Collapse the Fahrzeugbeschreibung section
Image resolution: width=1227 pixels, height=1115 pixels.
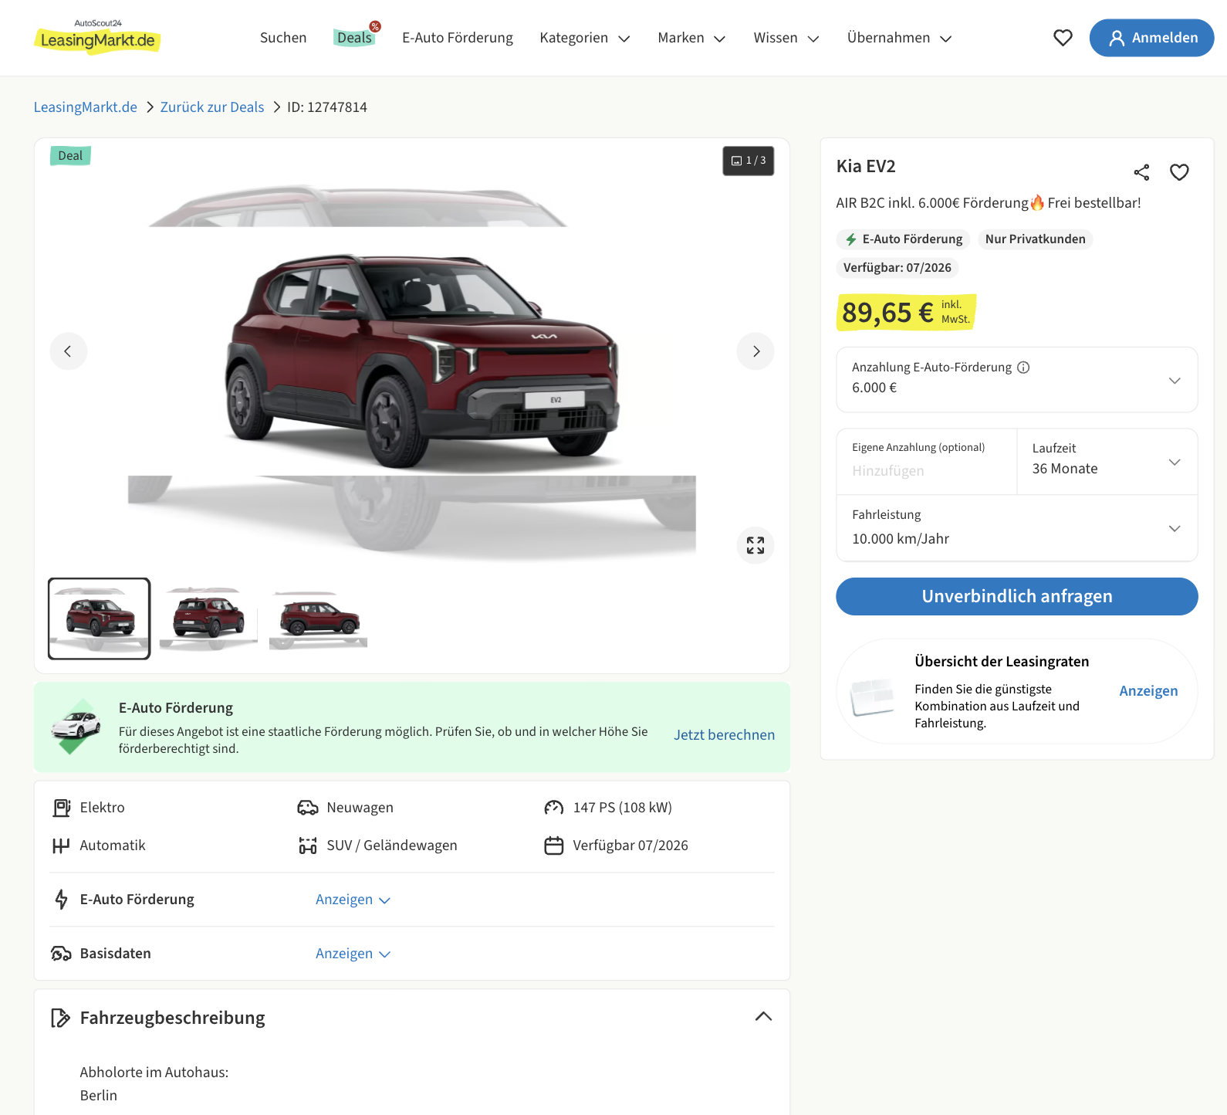pyautogui.click(x=762, y=1017)
